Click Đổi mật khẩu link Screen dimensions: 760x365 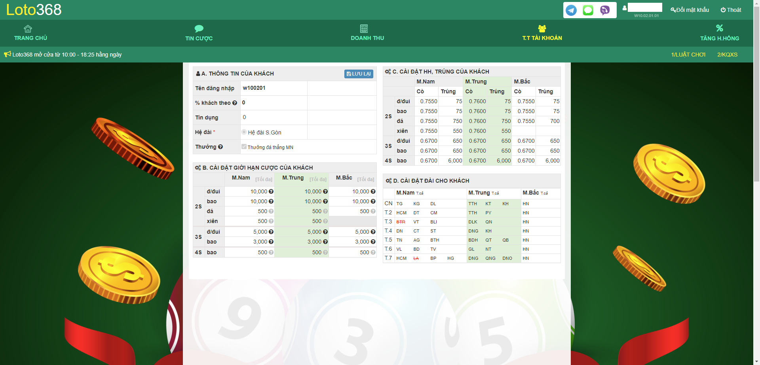(x=690, y=10)
